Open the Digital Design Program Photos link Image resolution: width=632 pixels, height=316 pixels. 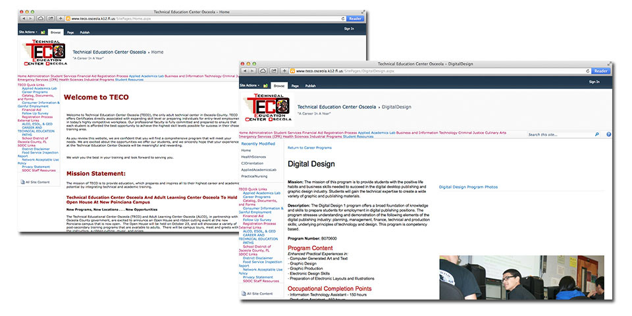point(468,187)
